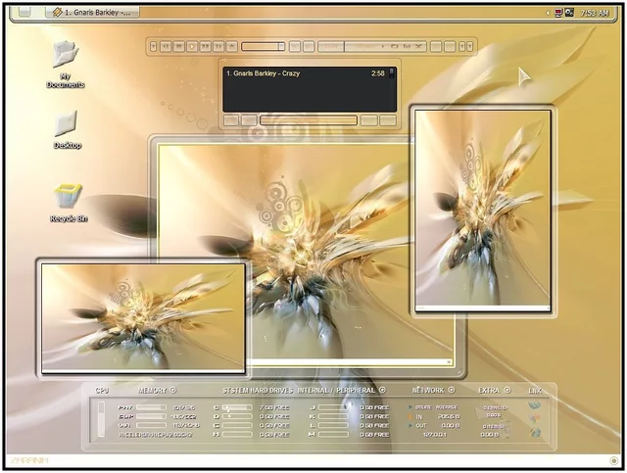Skip to the next track in the player
This screenshot has width=627, height=473.
pyautogui.click(x=218, y=46)
